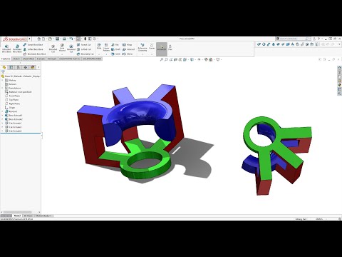Activate the Extruded Cut tool
Image resolution: width=342 pixels, height=257 pixels.
point(53,49)
